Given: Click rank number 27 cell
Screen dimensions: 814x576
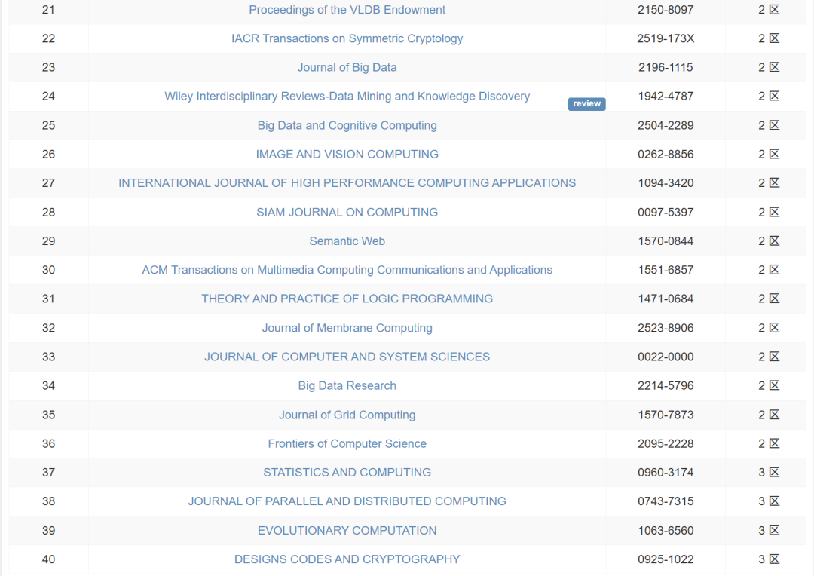Looking at the screenshot, I should tap(48, 183).
